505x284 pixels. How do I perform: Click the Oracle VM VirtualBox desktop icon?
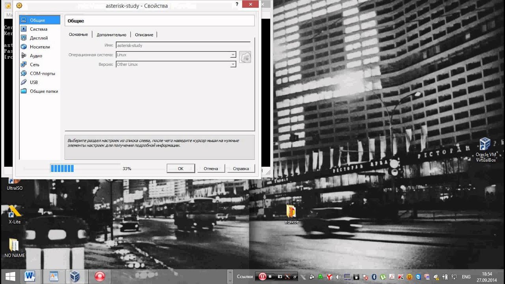pos(485,150)
